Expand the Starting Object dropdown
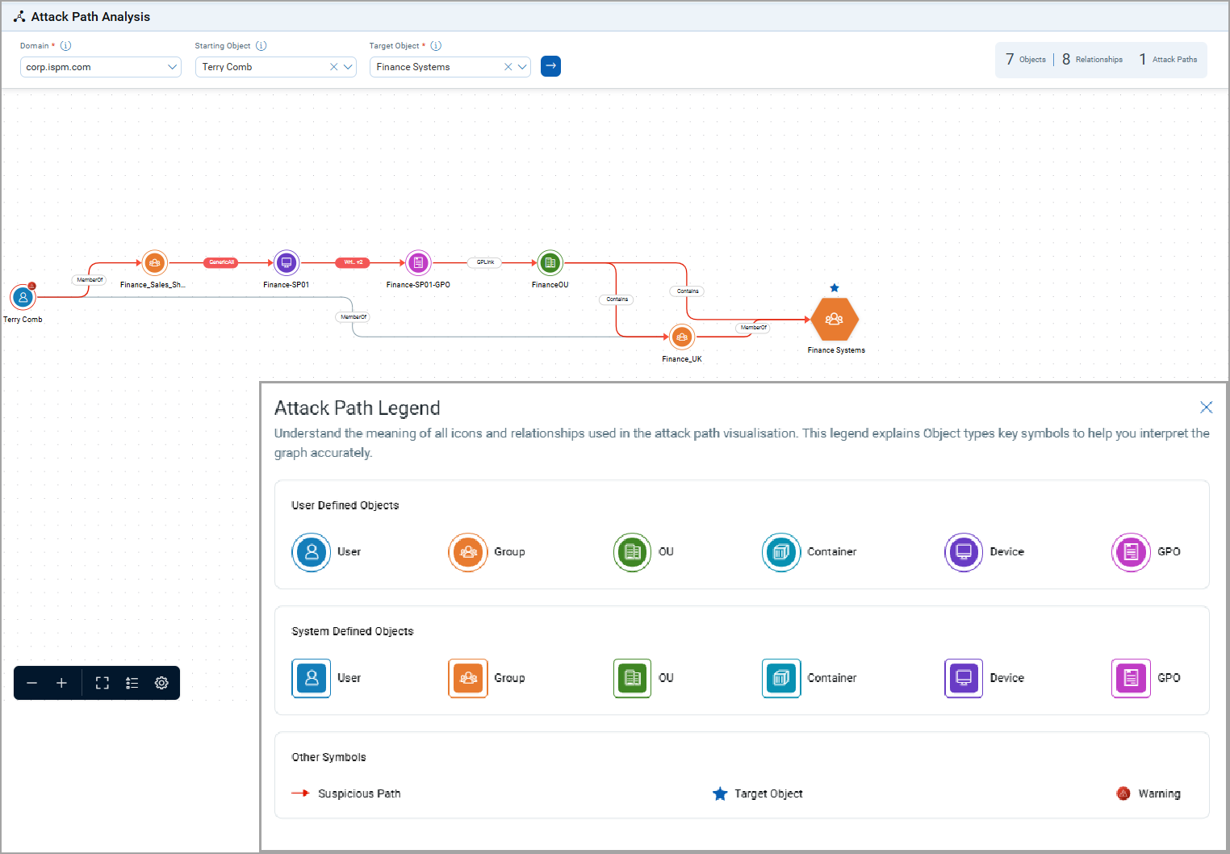The image size is (1230, 854). pos(347,66)
